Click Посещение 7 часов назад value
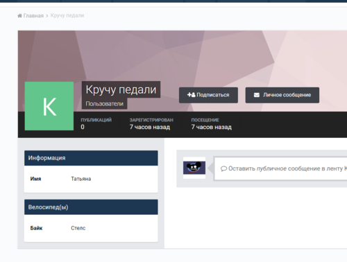 [212, 127]
